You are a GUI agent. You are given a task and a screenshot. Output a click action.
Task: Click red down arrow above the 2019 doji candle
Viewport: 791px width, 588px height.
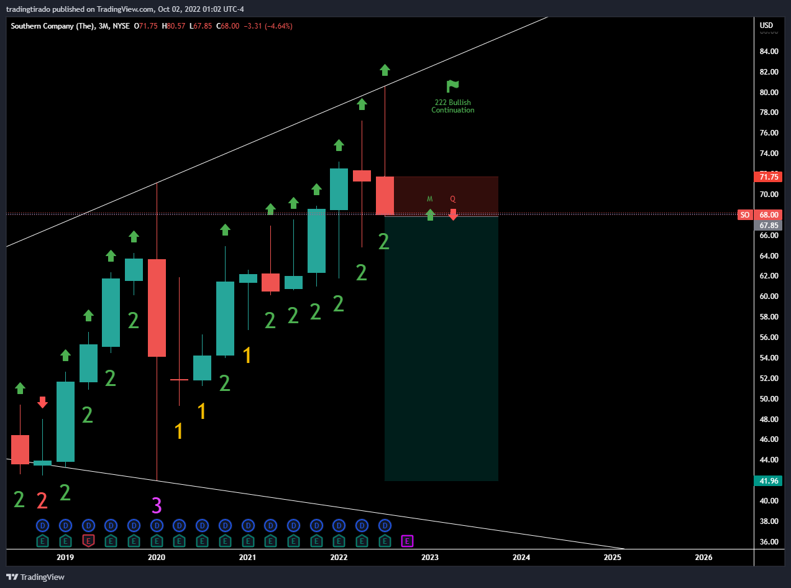42,402
